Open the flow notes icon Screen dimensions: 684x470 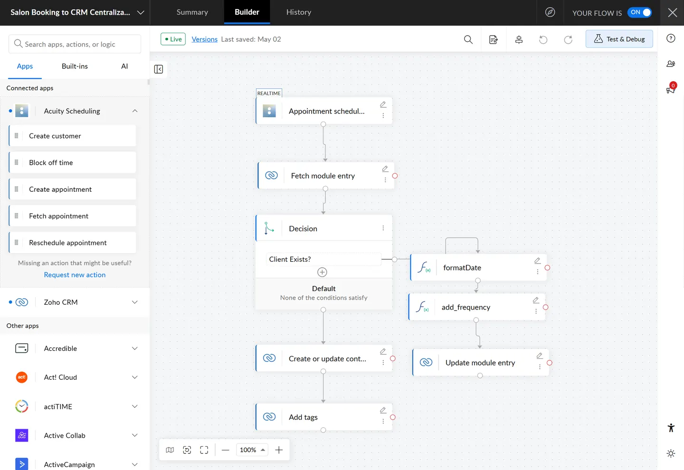point(494,39)
